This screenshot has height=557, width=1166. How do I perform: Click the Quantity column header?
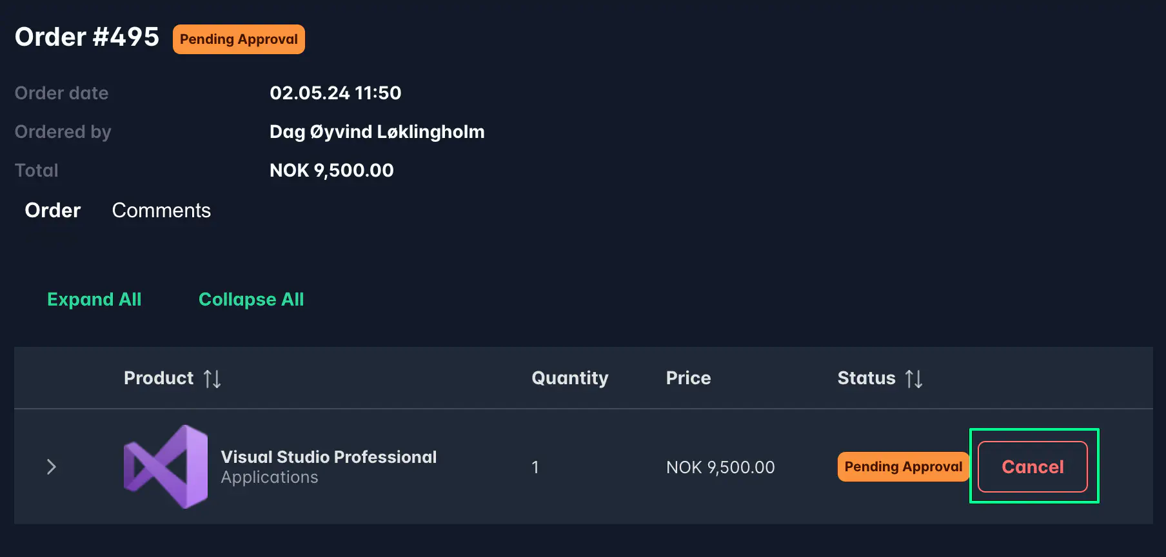coord(570,378)
